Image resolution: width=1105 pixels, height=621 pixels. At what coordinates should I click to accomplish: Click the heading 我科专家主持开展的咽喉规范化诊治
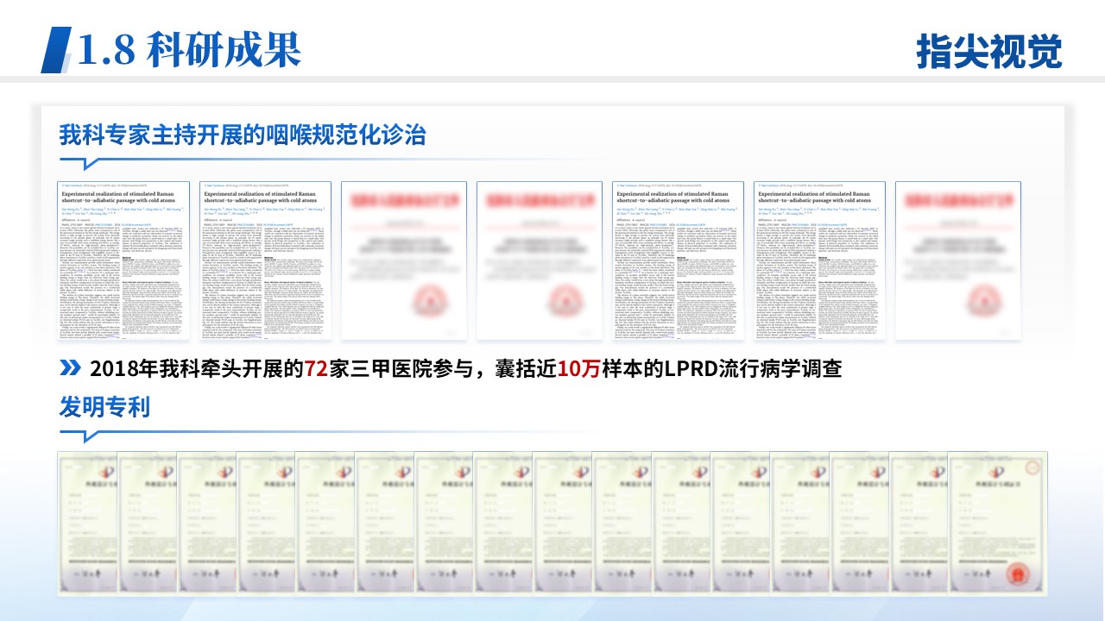(243, 135)
